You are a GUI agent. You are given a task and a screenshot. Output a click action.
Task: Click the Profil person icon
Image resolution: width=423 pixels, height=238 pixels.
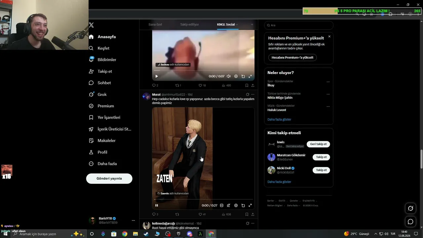tap(91, 152)
